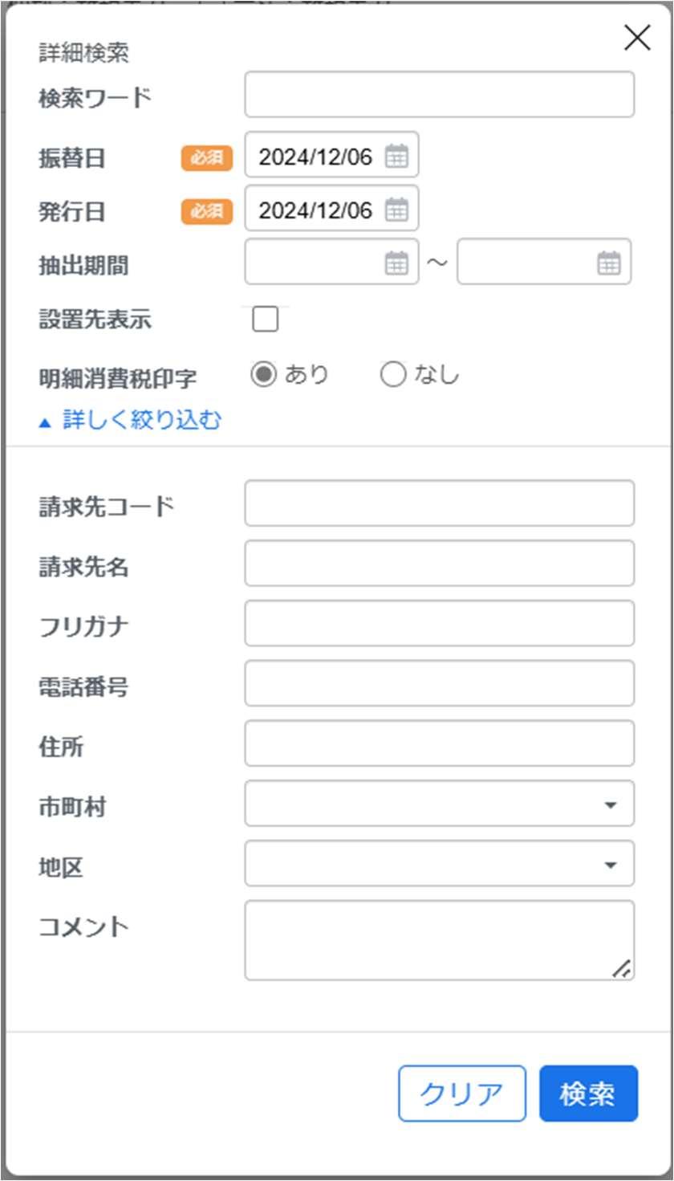Click the 請求先コード text field
Viewport: 674px width, 1181px height.
pyautogui.click(x=440, y=503)
